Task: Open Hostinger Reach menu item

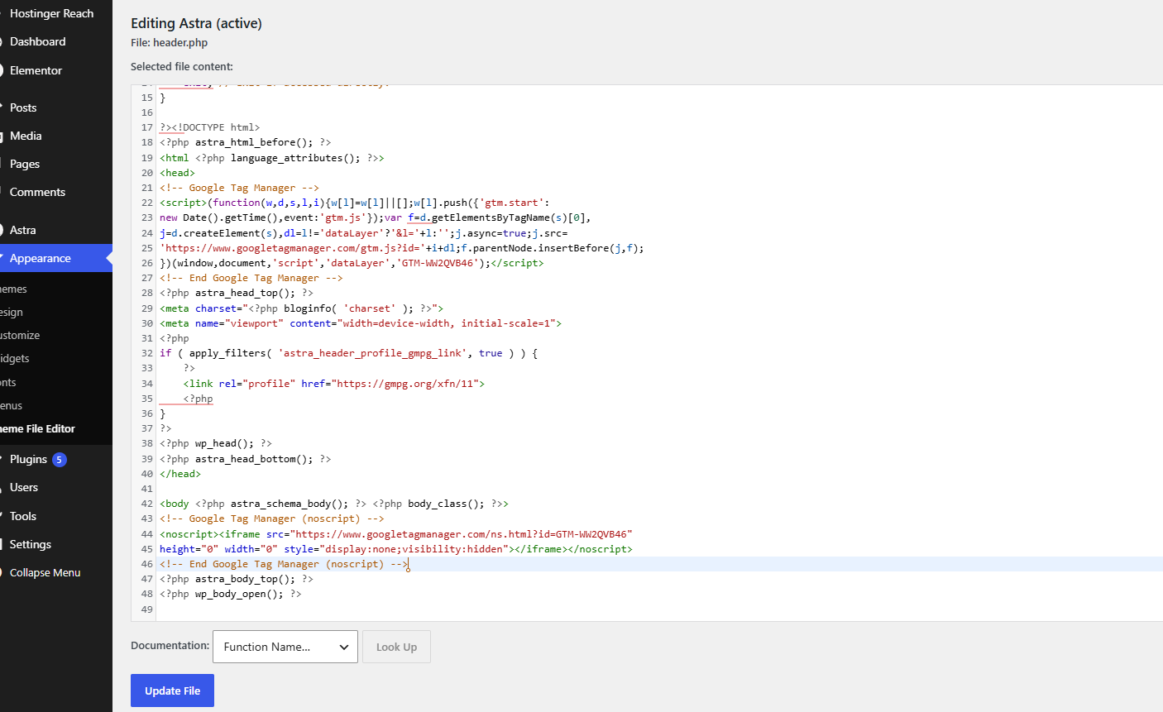Action: 51,13
